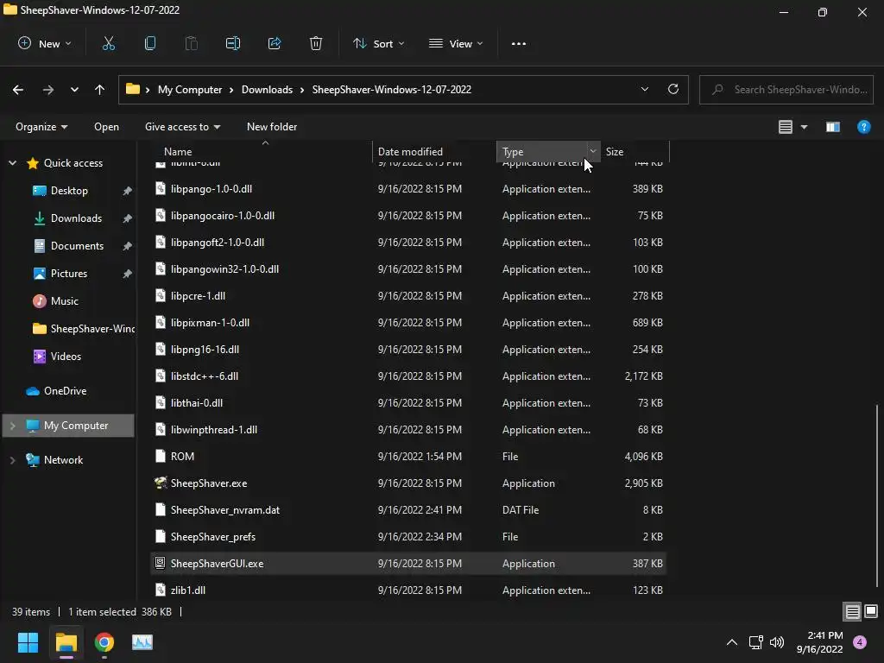The image size is (884, 663).
Task: Open the change view options dropdown arrow
Action: pos(804,127)
